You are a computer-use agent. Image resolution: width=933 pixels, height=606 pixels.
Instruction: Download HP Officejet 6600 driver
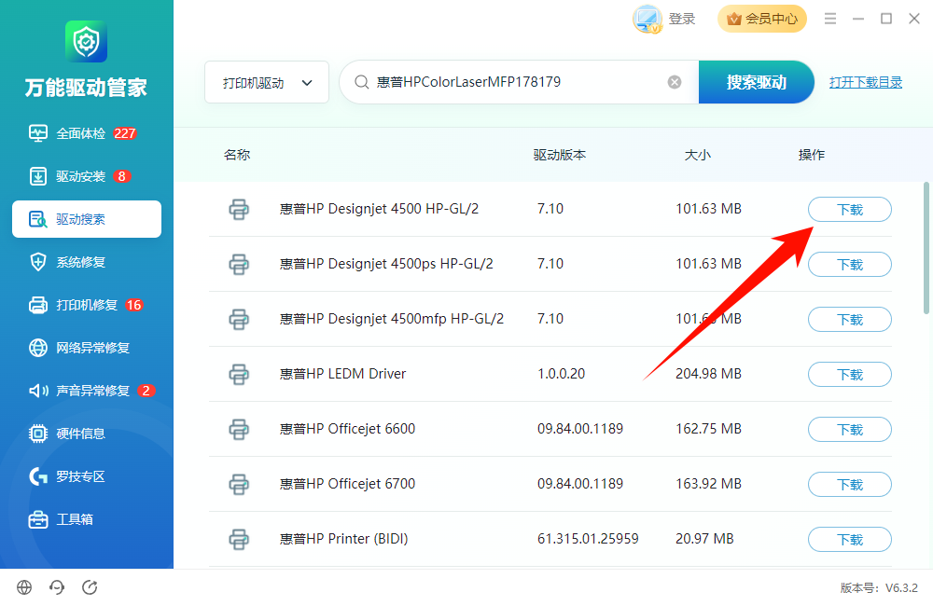coord(850,430)
